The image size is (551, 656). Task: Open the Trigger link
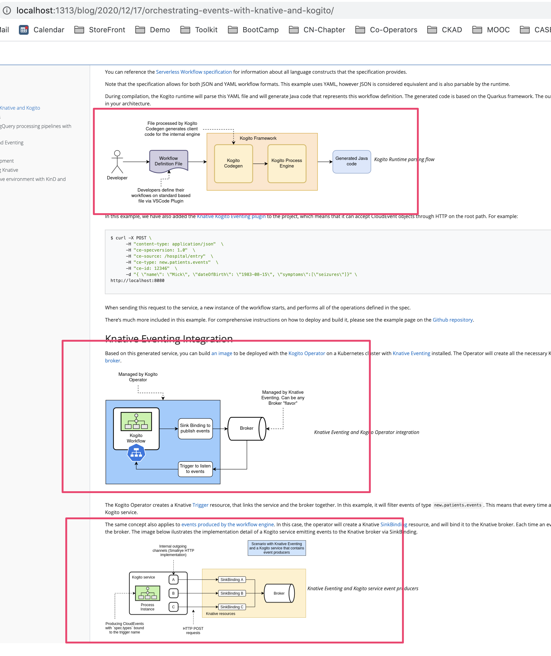(200, 505)
